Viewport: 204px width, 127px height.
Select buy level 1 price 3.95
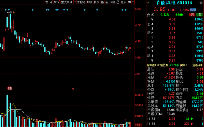tap(172, 42)
